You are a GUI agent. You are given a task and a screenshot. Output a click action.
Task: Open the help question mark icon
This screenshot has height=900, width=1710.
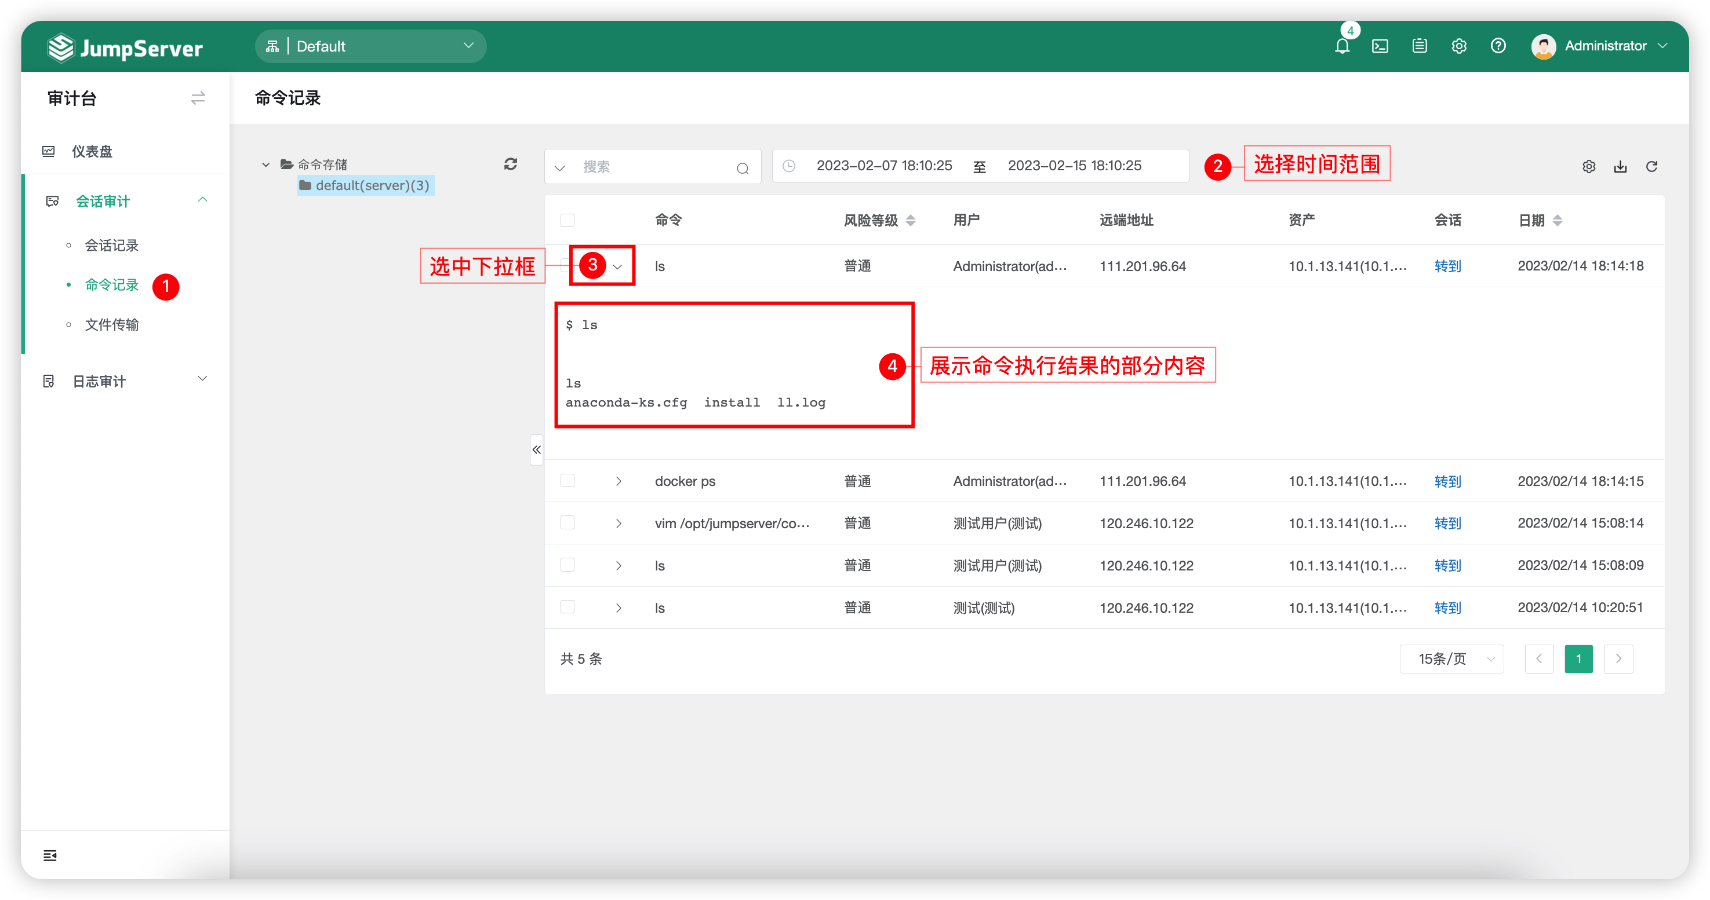pyautogui.click(x=1498, y=46)
